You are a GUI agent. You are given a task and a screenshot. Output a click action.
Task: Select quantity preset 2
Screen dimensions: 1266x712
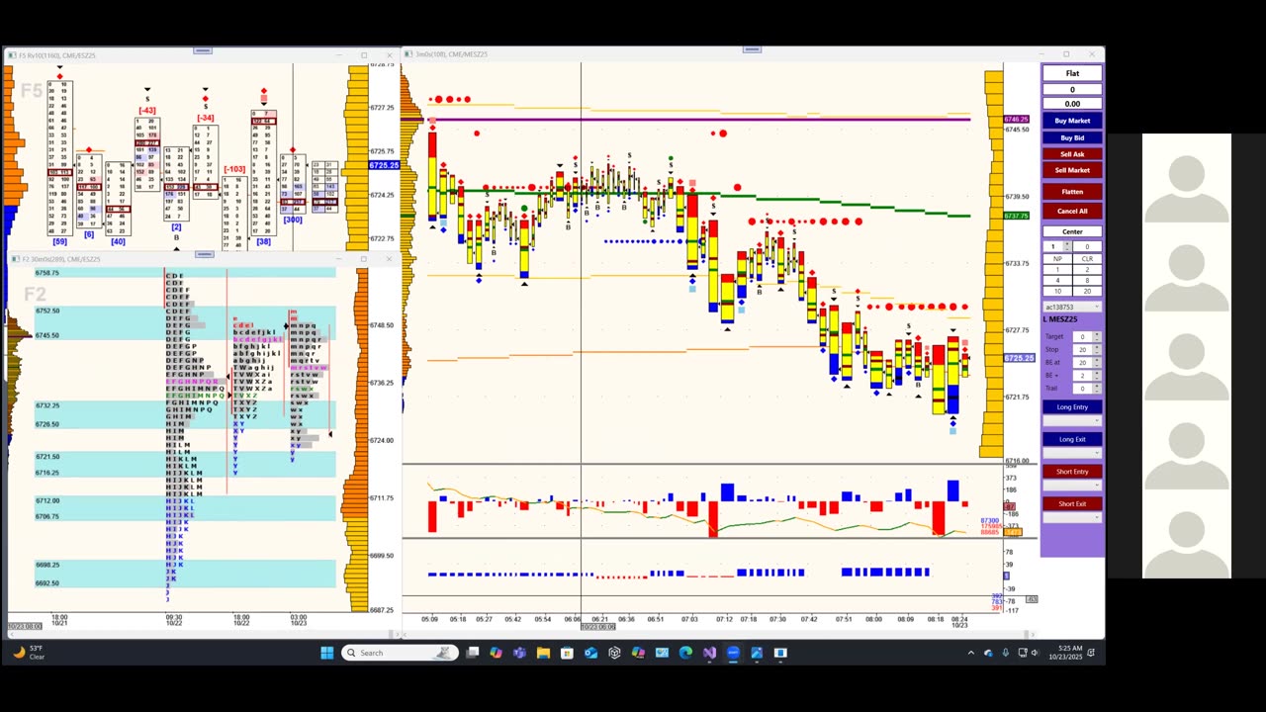(x=1087, y=270)
